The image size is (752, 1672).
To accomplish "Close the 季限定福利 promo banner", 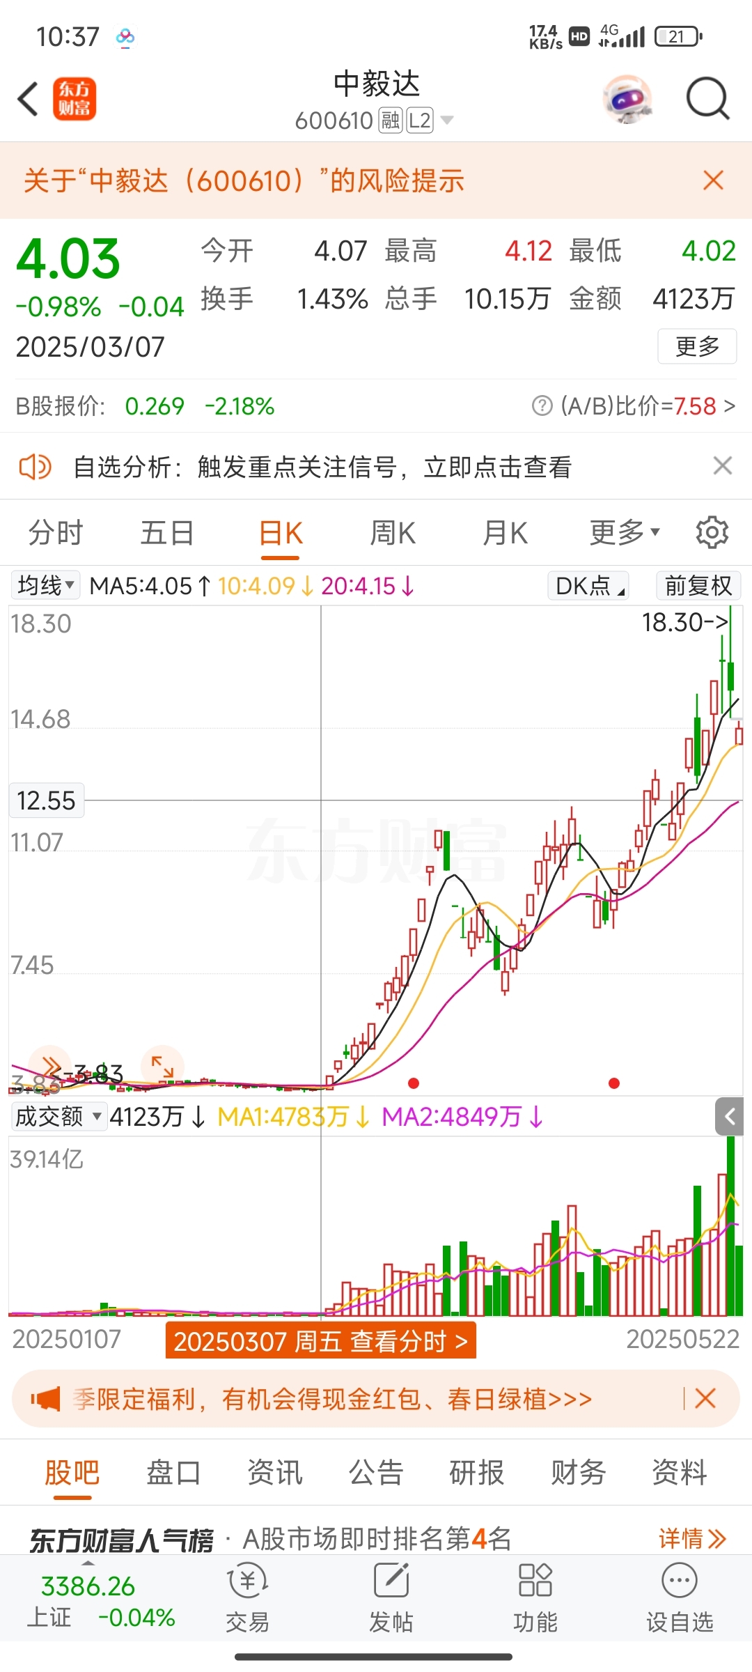I will click(705, 1398).
